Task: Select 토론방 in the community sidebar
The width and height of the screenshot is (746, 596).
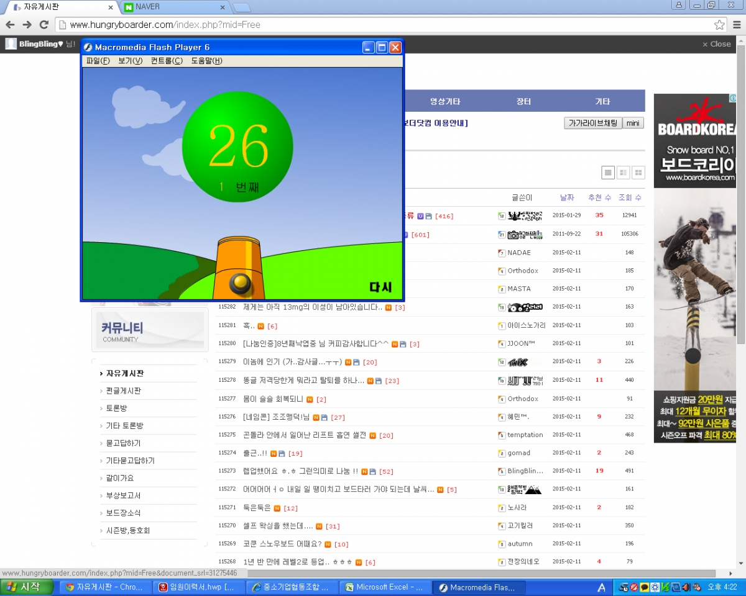Action: [116, 409]
